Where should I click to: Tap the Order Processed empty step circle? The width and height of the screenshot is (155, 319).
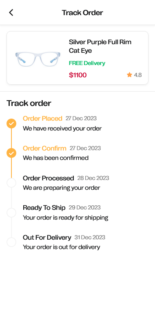pos(11,183)
